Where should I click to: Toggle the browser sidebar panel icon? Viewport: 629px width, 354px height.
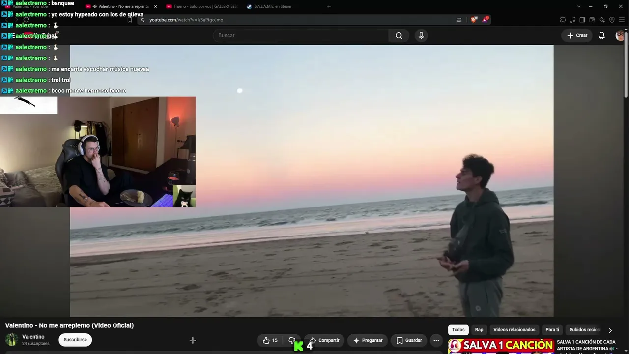click(x=582, y=20)
